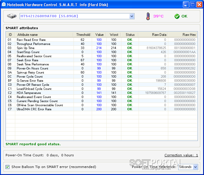Select the Spin Up Time row
The height and width of the screenshot is (175, 204).
tap(102, 48)
